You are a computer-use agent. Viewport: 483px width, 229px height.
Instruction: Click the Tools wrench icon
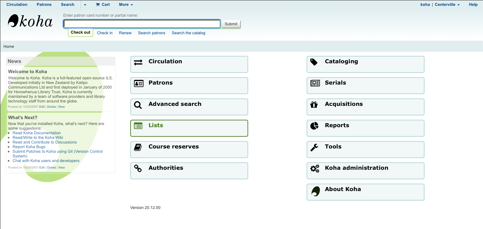[x=314, y=148]
